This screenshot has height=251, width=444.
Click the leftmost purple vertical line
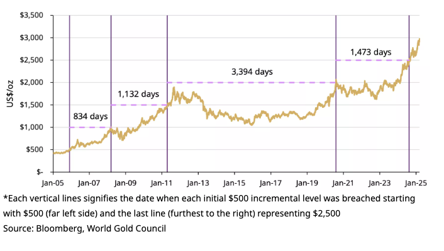(69, 94)
